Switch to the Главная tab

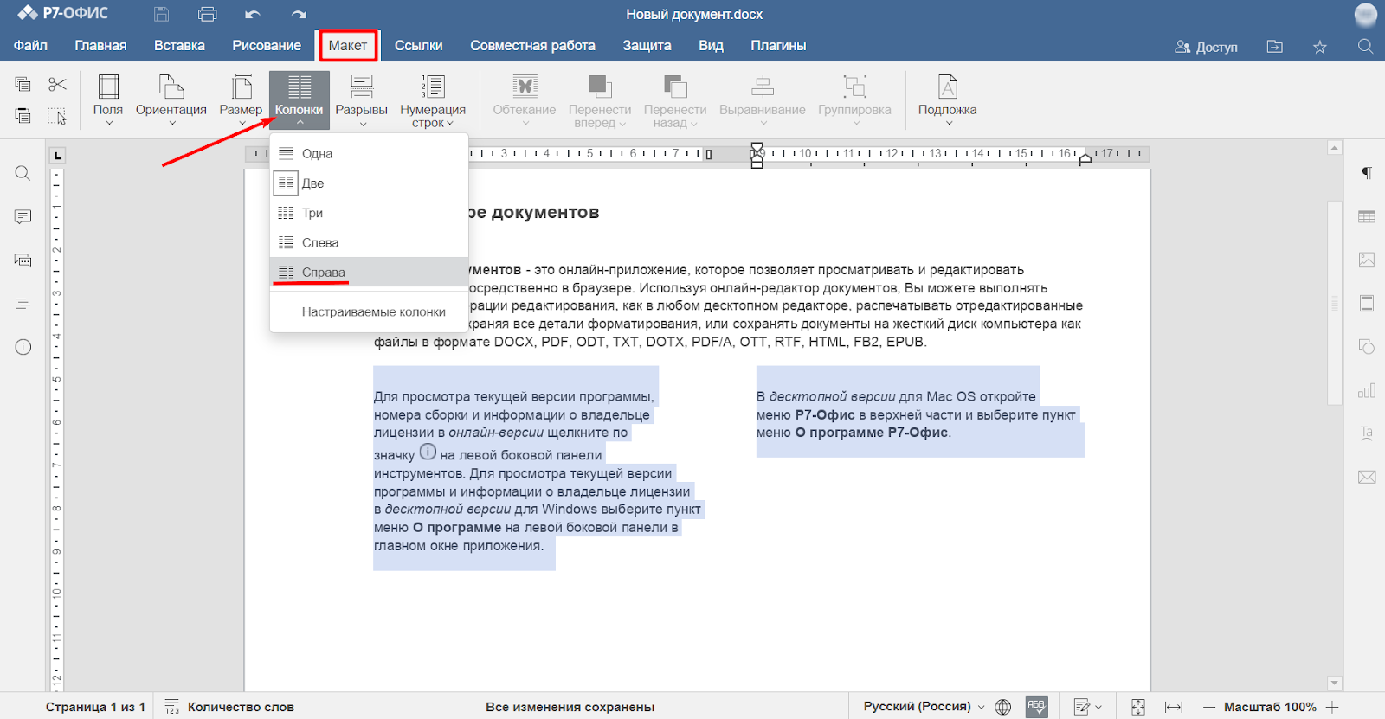pyautogui.click(x=100, y=46)
